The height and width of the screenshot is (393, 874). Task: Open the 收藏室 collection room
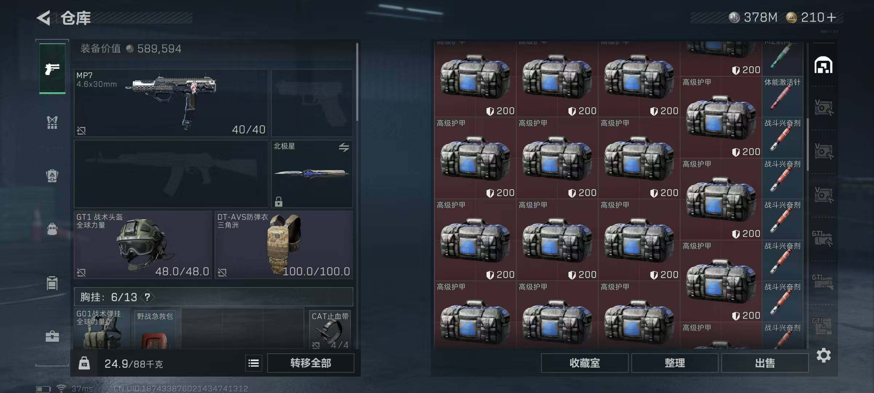pos(584,363)
